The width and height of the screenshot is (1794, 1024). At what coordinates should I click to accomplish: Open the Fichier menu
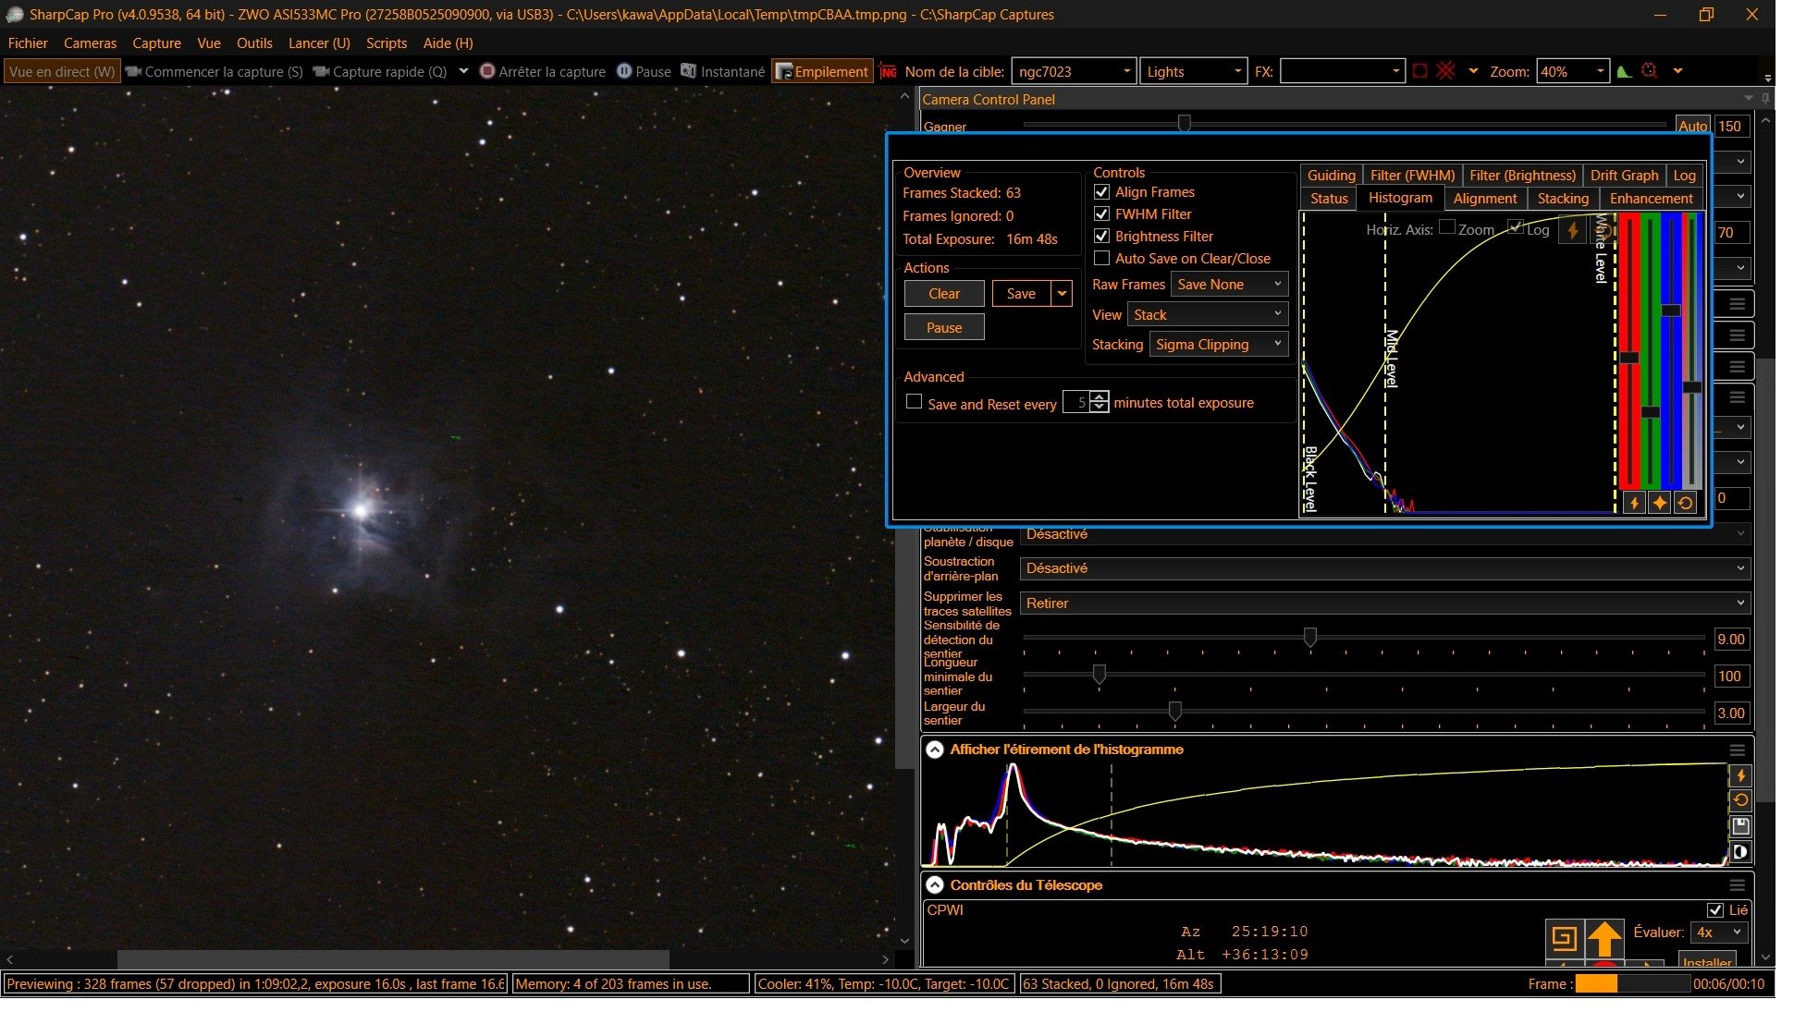tap(28, 43)
